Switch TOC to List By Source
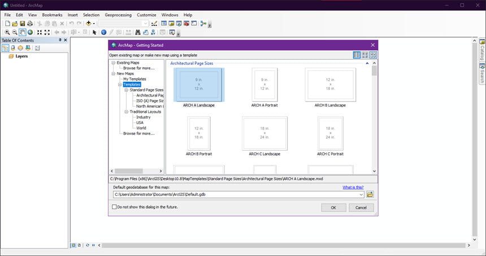The image size is (486, 256). point(13,48)
